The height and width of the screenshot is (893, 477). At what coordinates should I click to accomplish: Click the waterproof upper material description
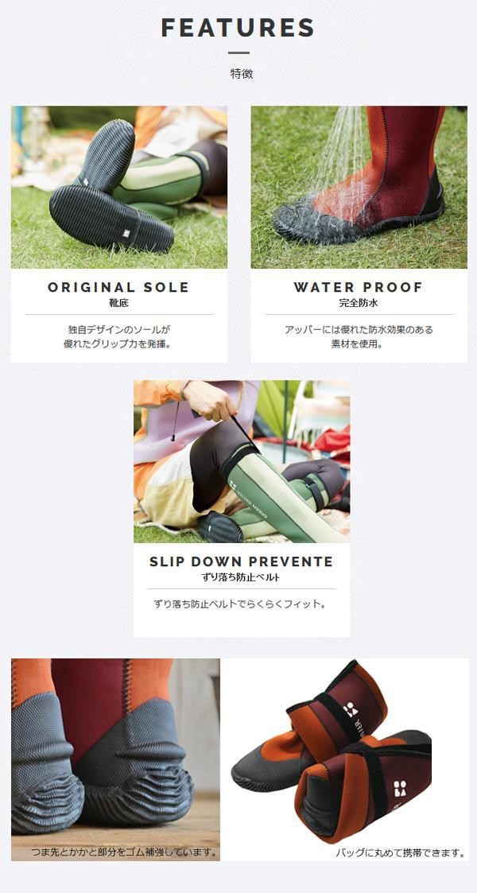coord(359,336)
